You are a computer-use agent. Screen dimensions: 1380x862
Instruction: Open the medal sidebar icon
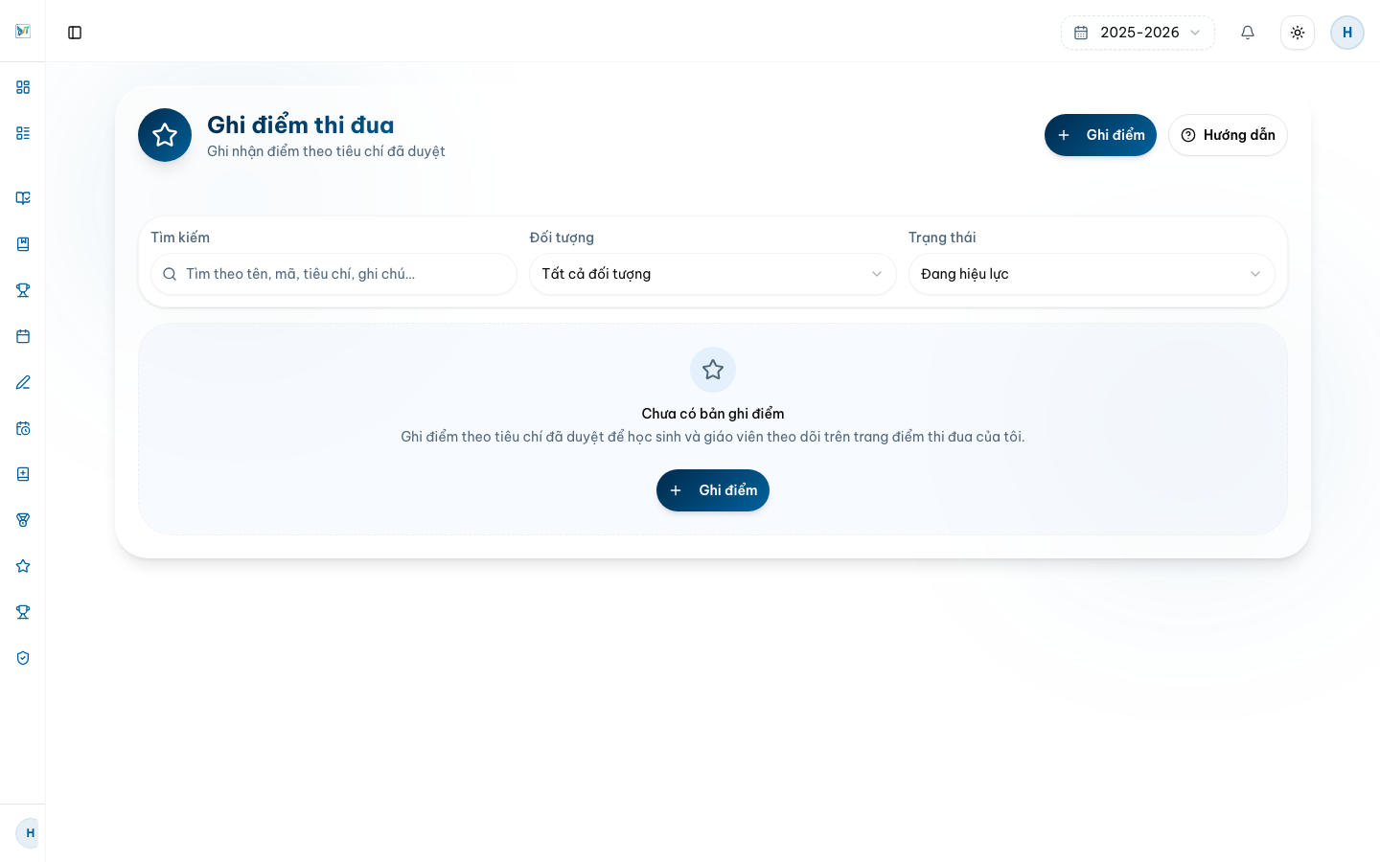coord(23,520)
